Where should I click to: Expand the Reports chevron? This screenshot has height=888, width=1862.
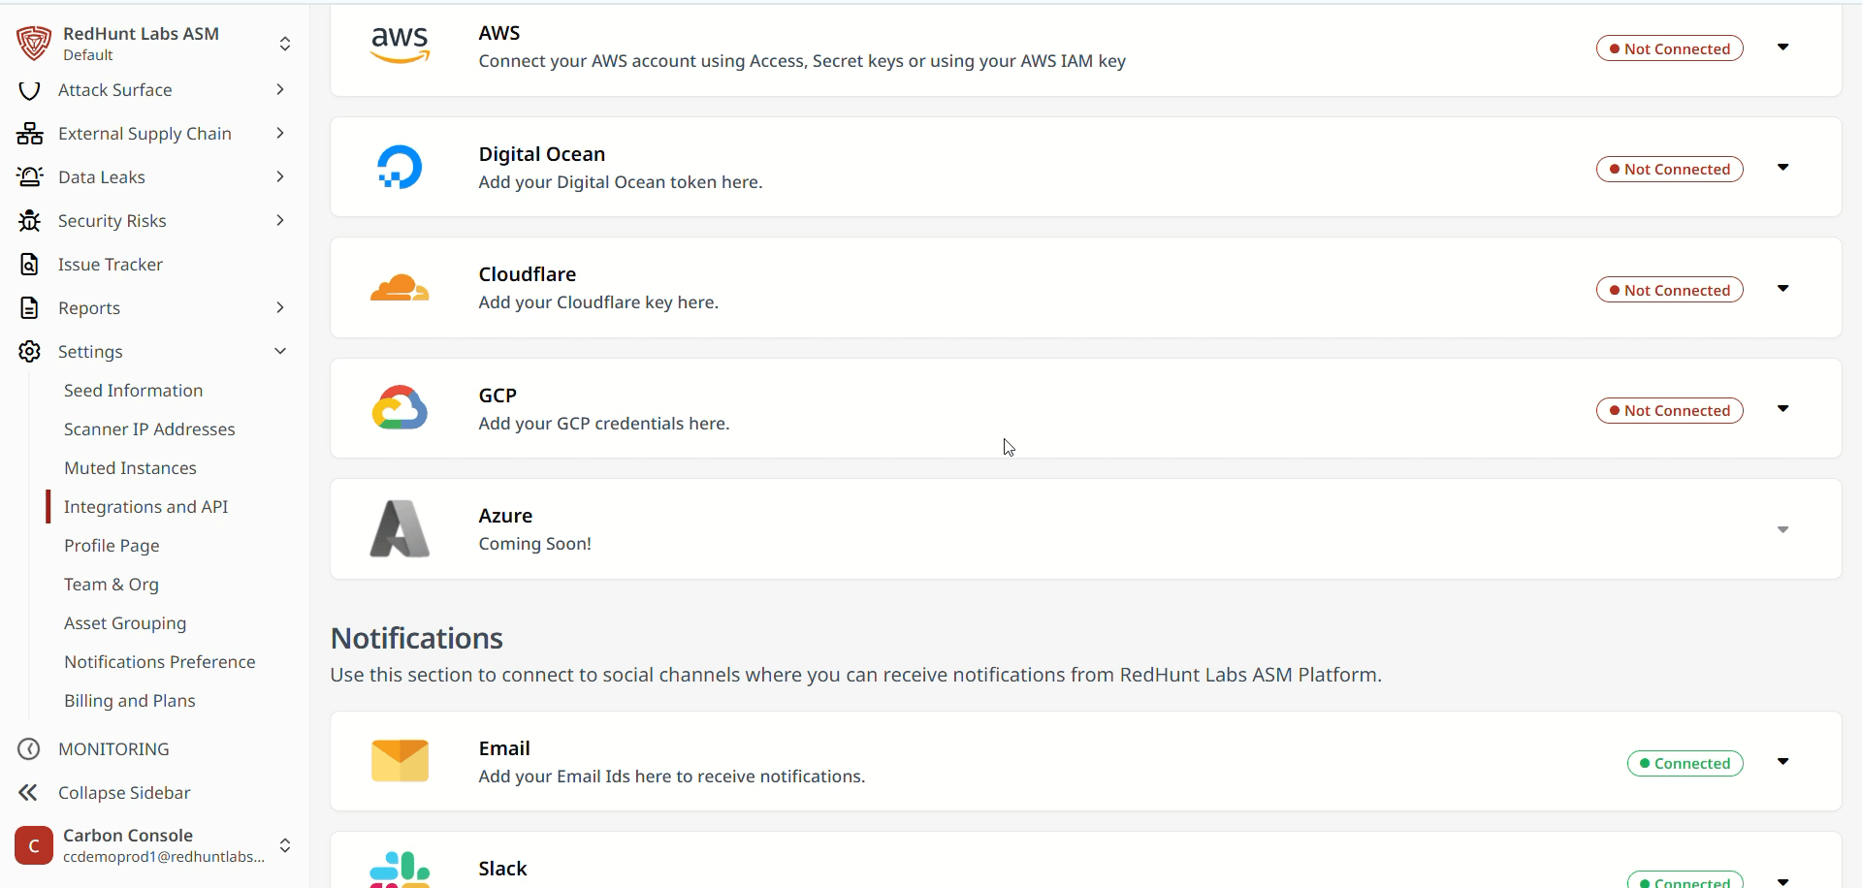pos(280,308)
